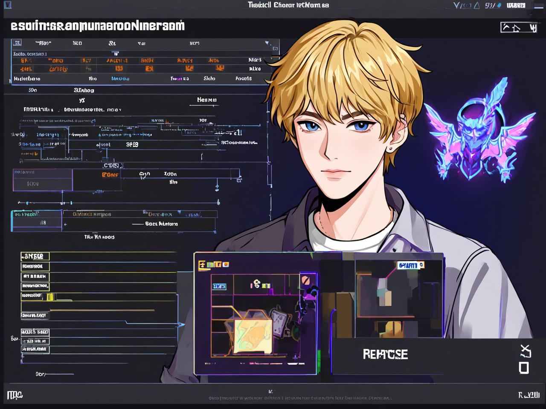
Task: Click the app logo in top-left corner
Action: pos(7,5)
